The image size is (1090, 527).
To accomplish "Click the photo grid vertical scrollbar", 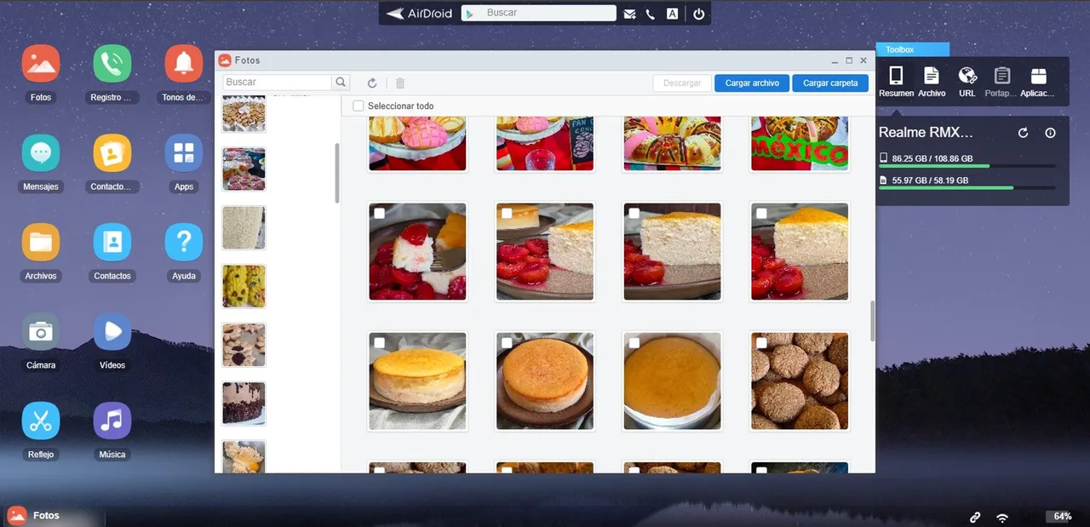I will [x=872, y=321].
